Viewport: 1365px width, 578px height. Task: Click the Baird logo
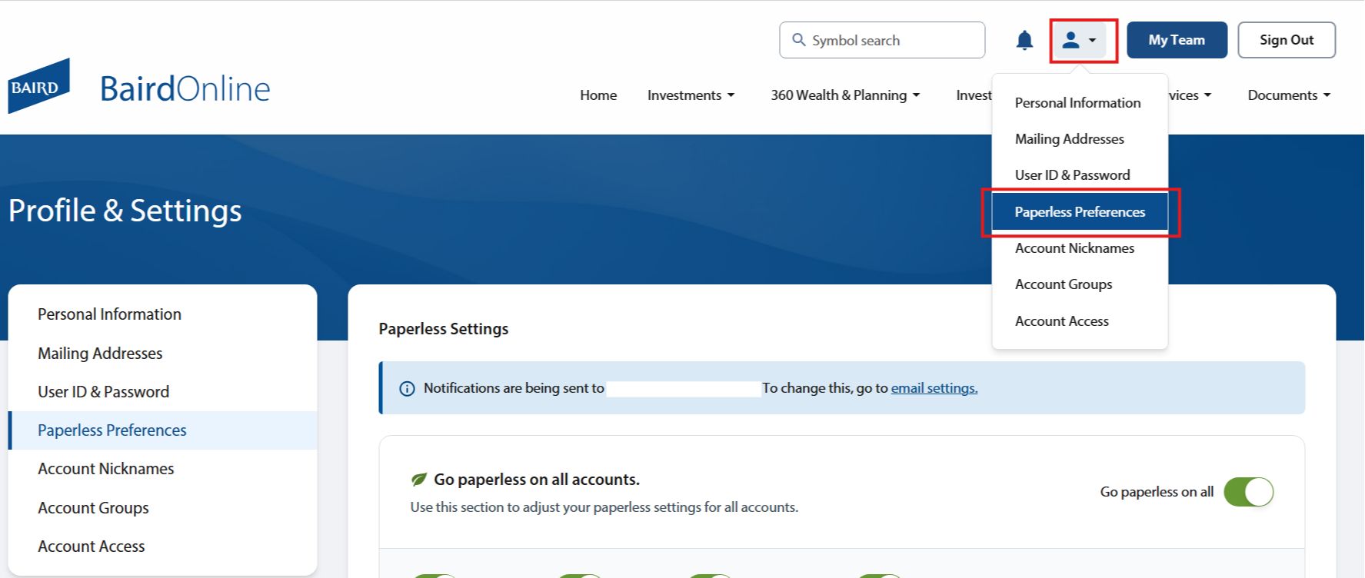pos(39,86)
